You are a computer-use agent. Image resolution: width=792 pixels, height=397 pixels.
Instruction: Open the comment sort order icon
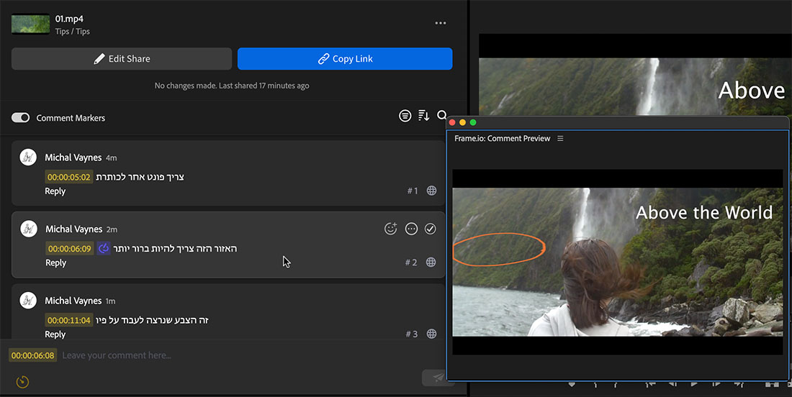424,116
